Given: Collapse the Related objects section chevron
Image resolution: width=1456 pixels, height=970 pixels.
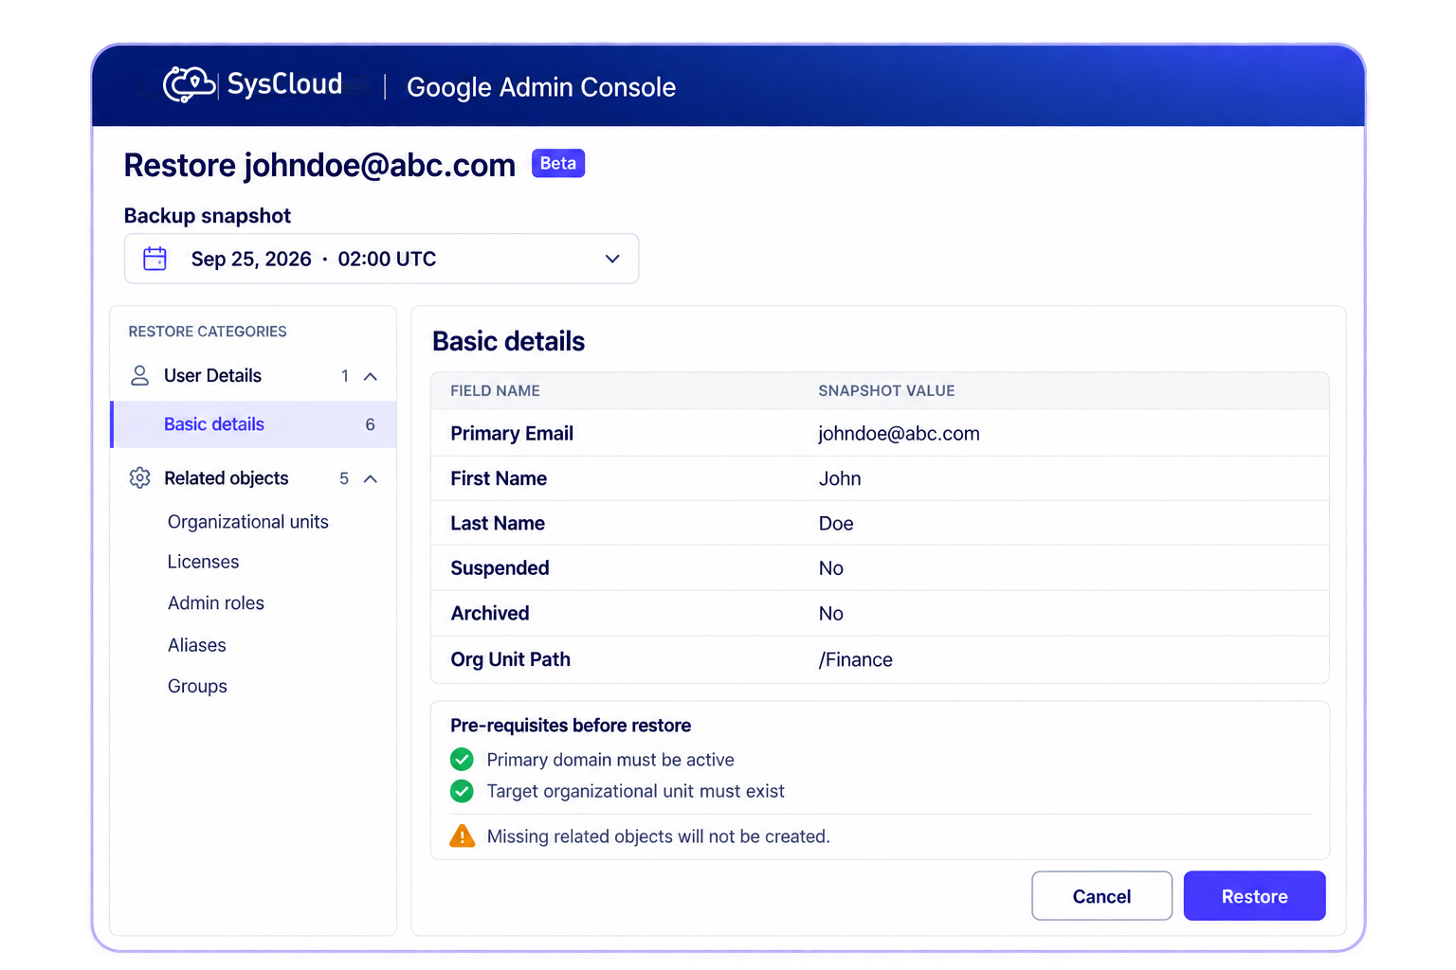Looking at the screenshot, I should click(371, 479).
